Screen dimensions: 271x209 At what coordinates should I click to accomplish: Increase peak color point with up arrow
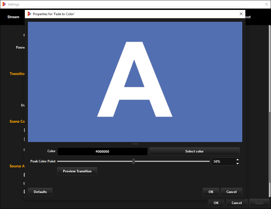pos(237,160)
